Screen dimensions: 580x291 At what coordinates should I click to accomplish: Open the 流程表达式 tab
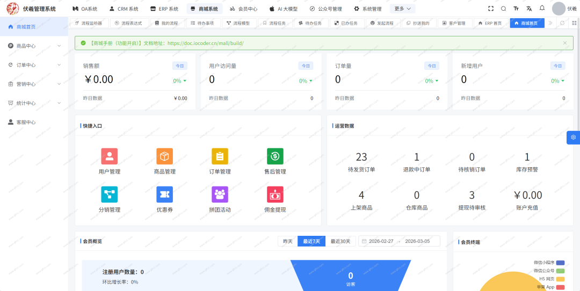pos(128,23)
